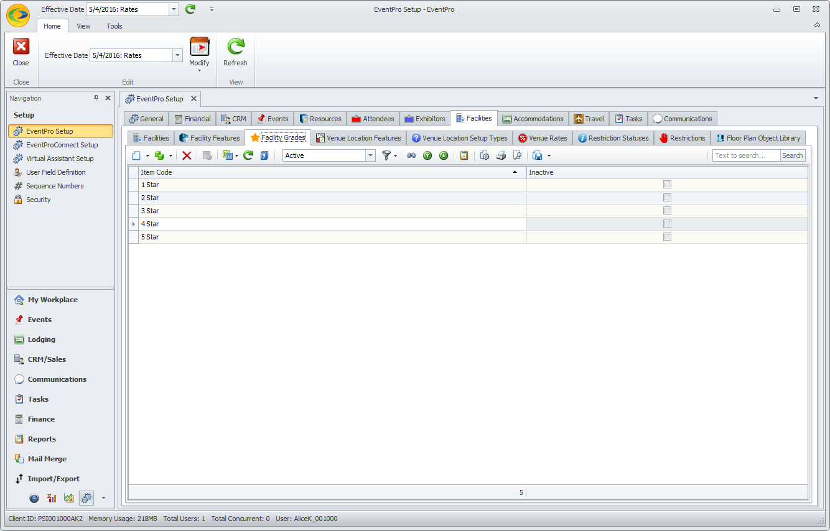Open the Accommodations setup tab
This screenshot has width=830, height=531.
pyautogui.click(x=533, y=119)
